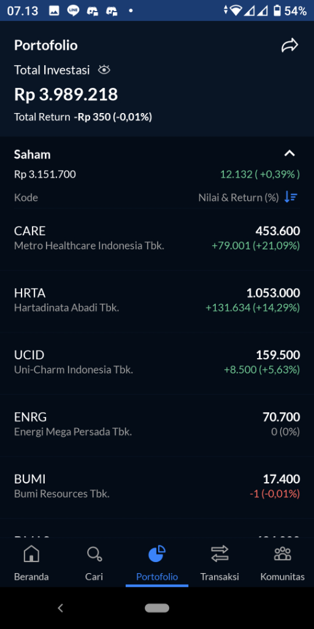314x629 pixels.
Task: Open the Beranda home icon
Action: coord(31,555)
